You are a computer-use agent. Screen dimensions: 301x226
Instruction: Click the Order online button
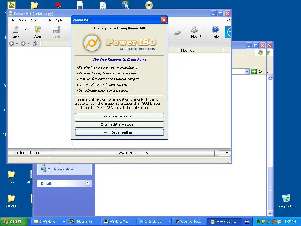pyautogui.click(x=119, y=132)
